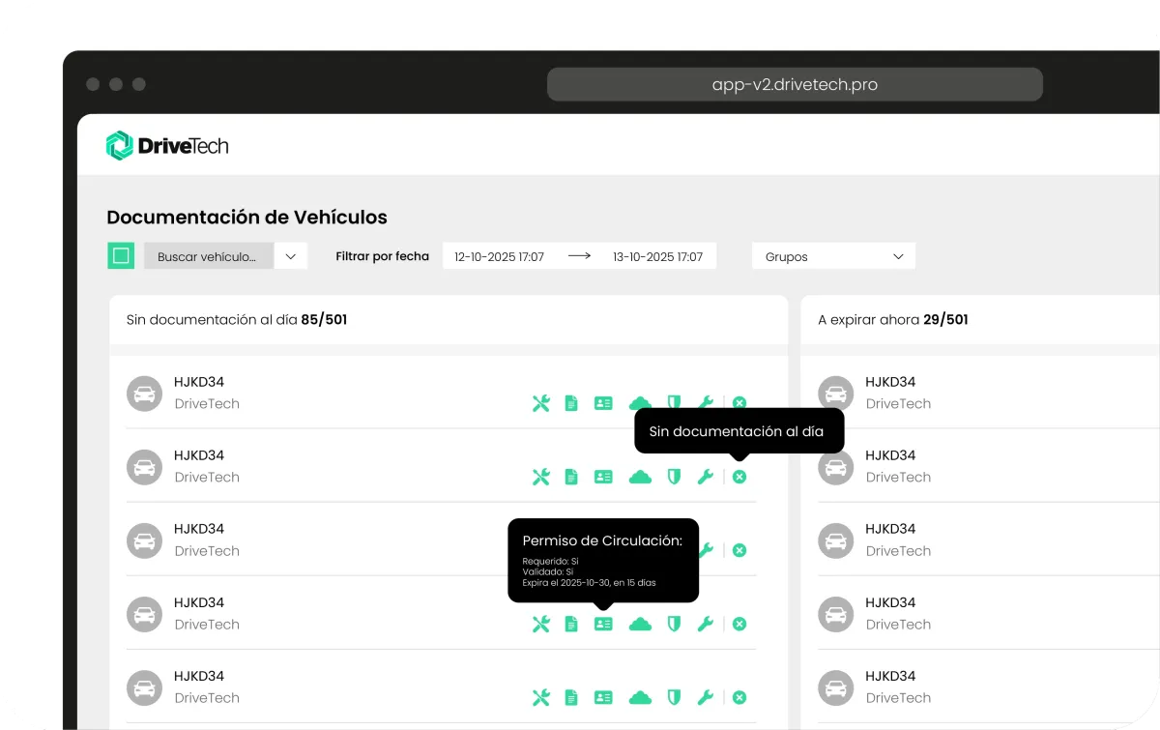The width and height of the screenshot is (1160, 730).
Task: Click cloud icon in second vehicle row
Action: 640,477
